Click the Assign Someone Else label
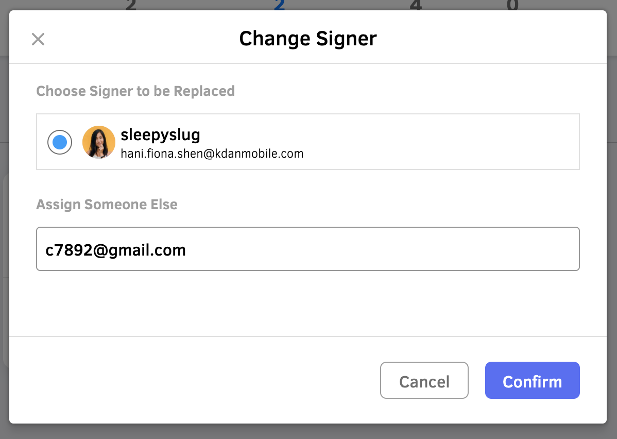Image resolution: width=617 pixels, height=439 pixels. 107,205
